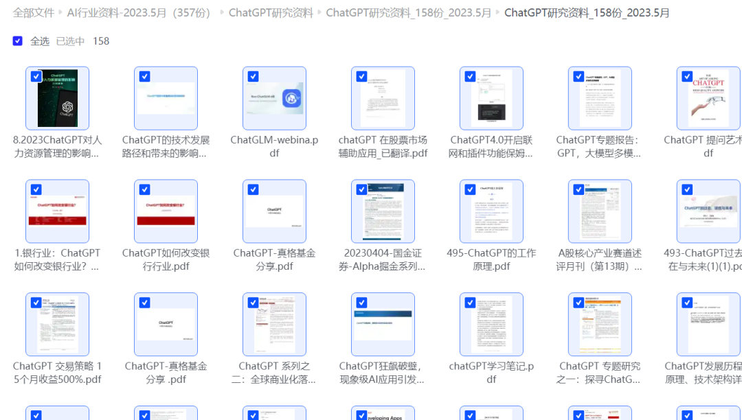Image resolution: width=742 pixels, height=420 pixels.
Task: Select the file name ChatGLM-webina.pdf
Action: coord(274,146)
